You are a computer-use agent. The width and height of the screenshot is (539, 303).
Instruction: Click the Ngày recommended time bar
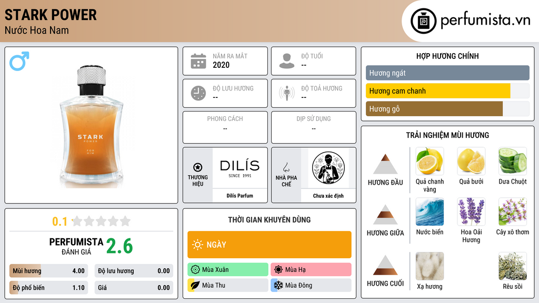click(269, 245)
